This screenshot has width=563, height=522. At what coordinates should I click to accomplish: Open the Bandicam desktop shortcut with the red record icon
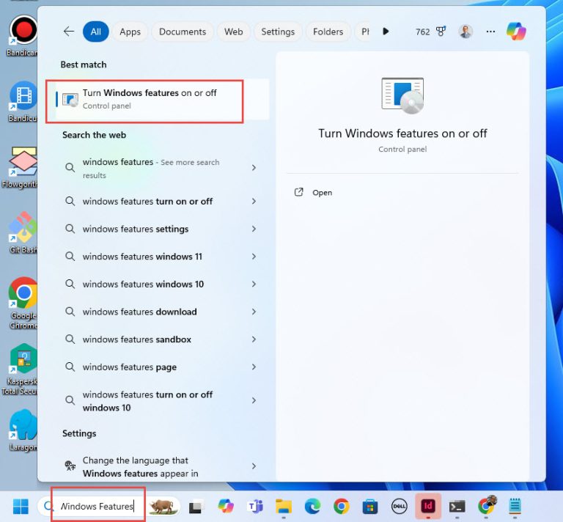(23, 36)
